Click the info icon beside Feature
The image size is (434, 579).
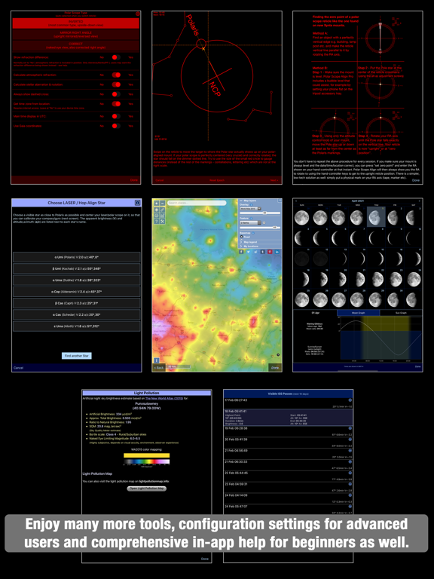coord(252,218)
